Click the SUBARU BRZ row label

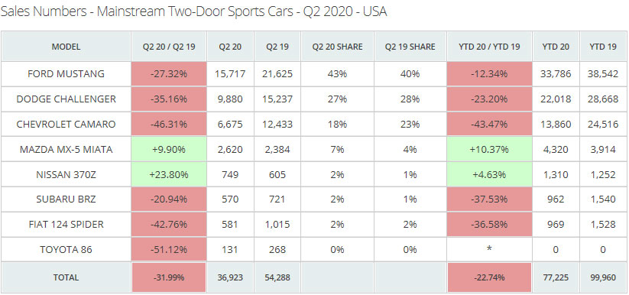(x=66, y=199)
